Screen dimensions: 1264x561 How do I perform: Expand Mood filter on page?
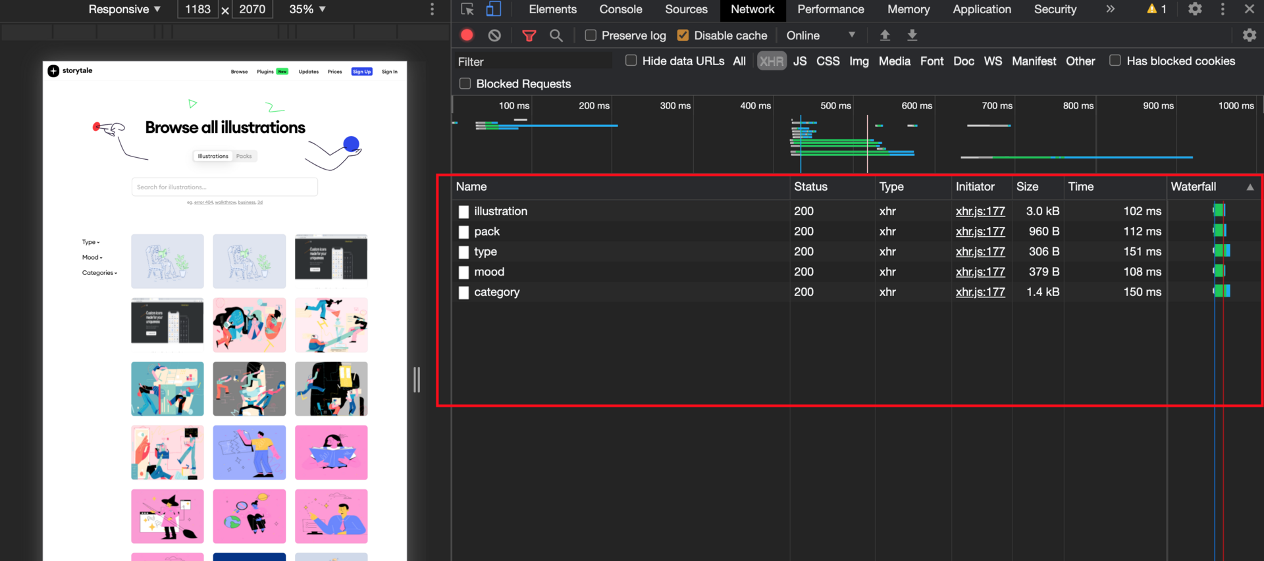92,257
